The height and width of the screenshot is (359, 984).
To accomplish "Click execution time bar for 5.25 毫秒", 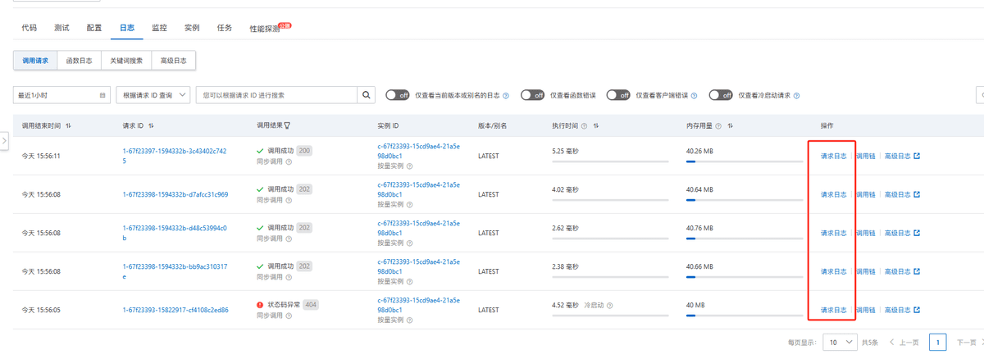I will (x=611, y=161).
